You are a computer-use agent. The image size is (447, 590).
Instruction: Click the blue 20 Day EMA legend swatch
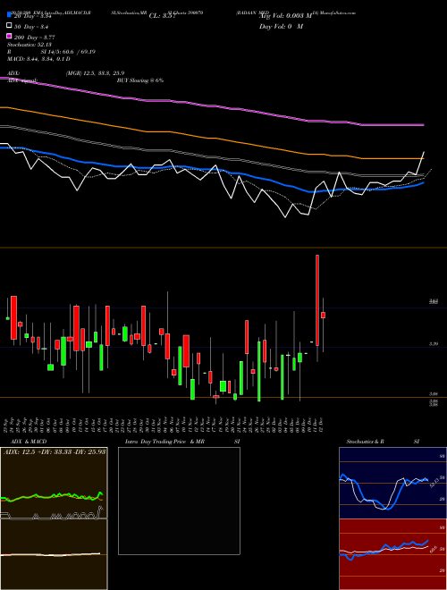(10, 15)
